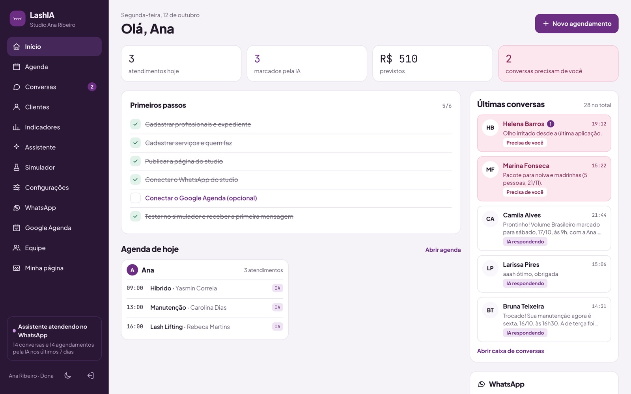Click the Simulador flask icon

tap(17, 167)
